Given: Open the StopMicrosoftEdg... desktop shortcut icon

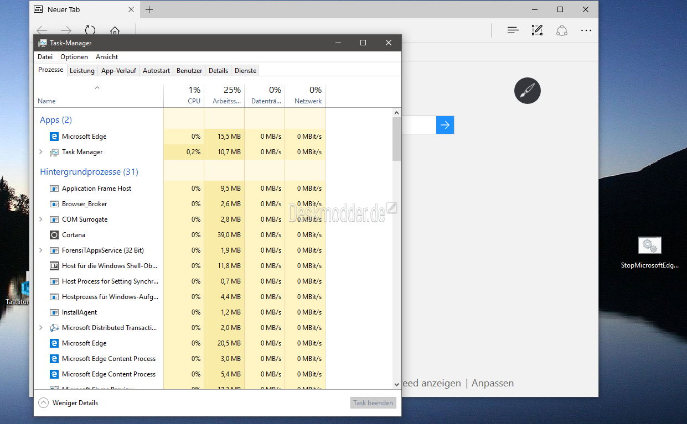Looking at the screenshot, I should pyautogui.click(x=650, y=245).
